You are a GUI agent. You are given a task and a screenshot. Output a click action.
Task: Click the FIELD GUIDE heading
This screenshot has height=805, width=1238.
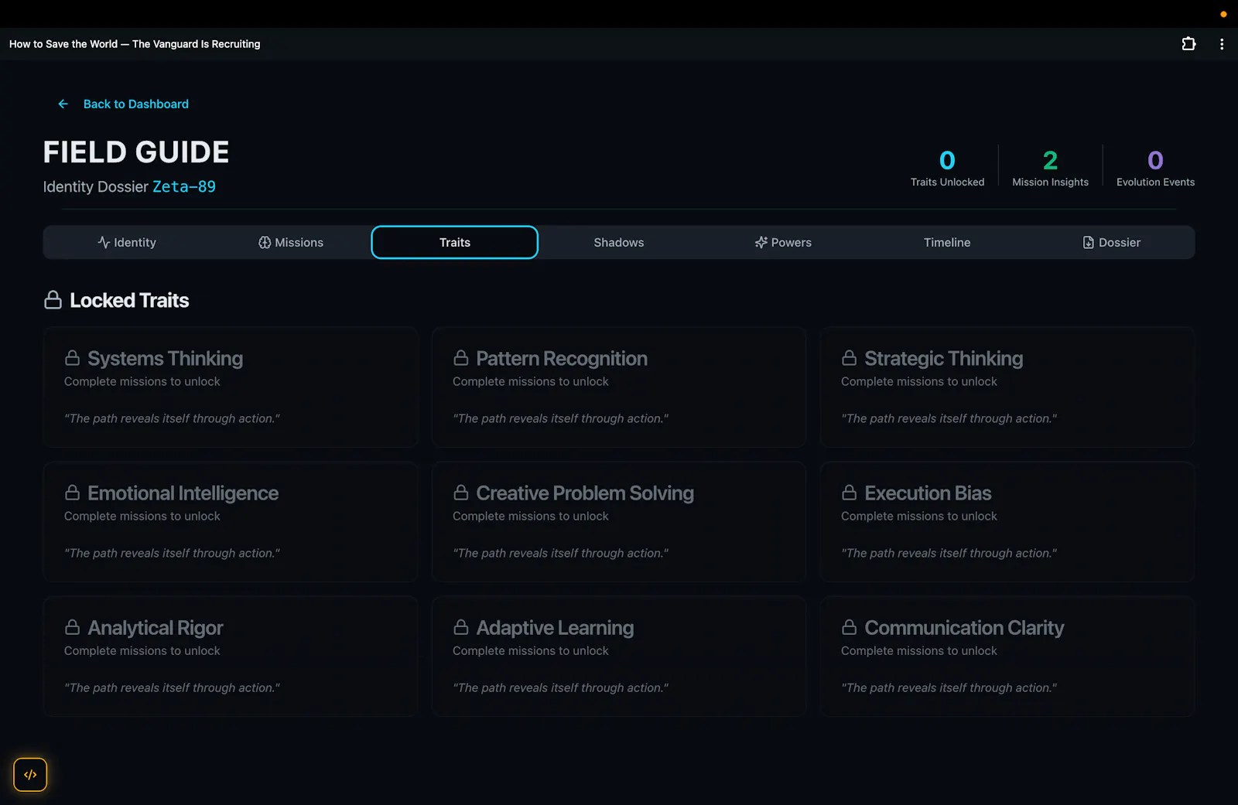pyautogui.click(x=136, y=152)
